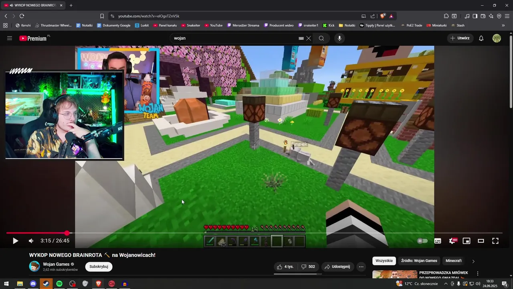Image resolution: width=513 pixels, height=289 pixels.
Task: Select the Wszystkie filter chip
Action: click(x=384, y=261)
